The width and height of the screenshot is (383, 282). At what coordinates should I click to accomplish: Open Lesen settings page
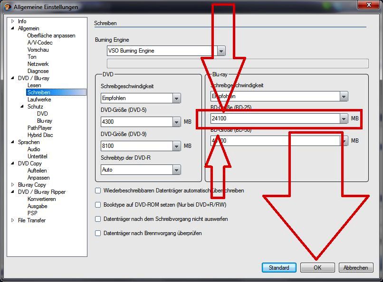34,85
